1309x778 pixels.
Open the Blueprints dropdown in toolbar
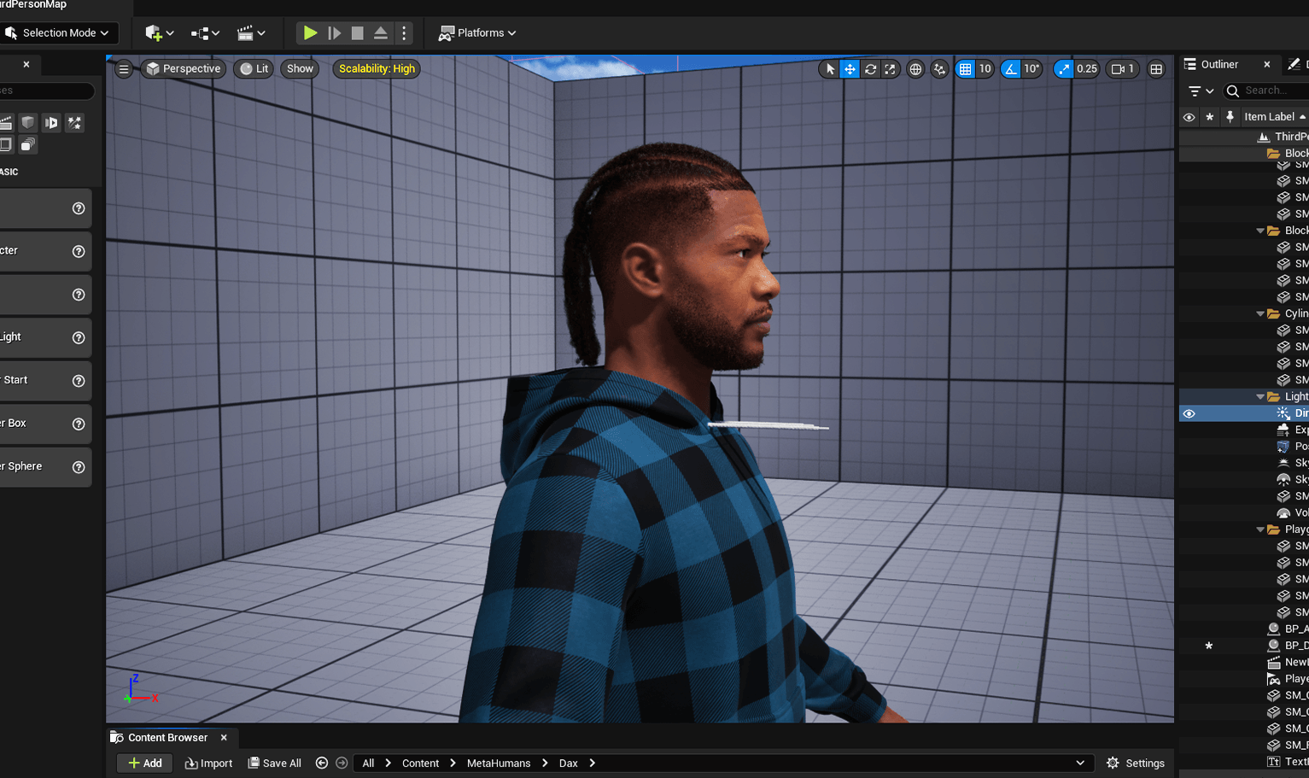(x=205, y=32)
